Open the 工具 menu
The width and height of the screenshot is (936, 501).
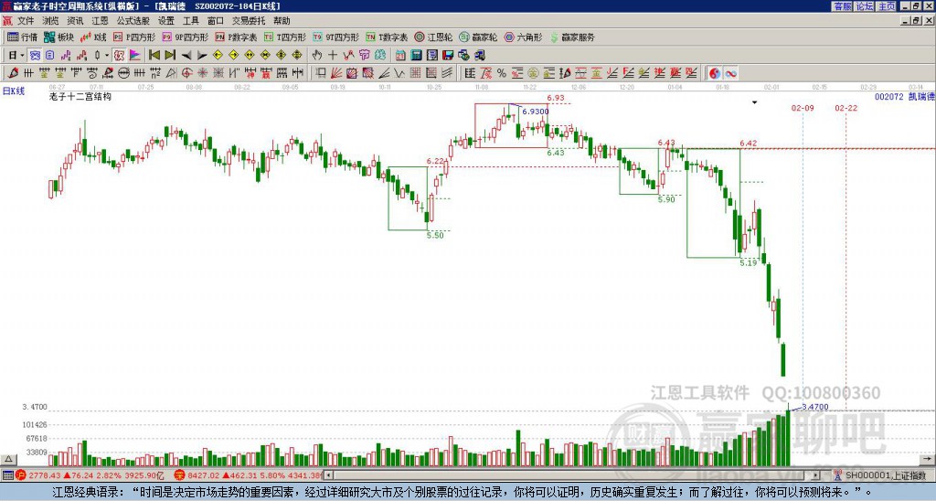[x=190, y=21]
